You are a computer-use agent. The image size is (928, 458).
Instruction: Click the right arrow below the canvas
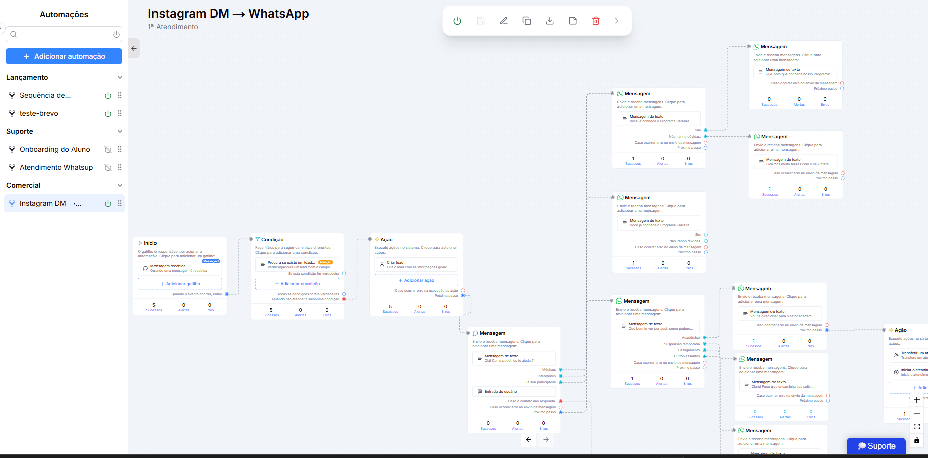point(546,439)
